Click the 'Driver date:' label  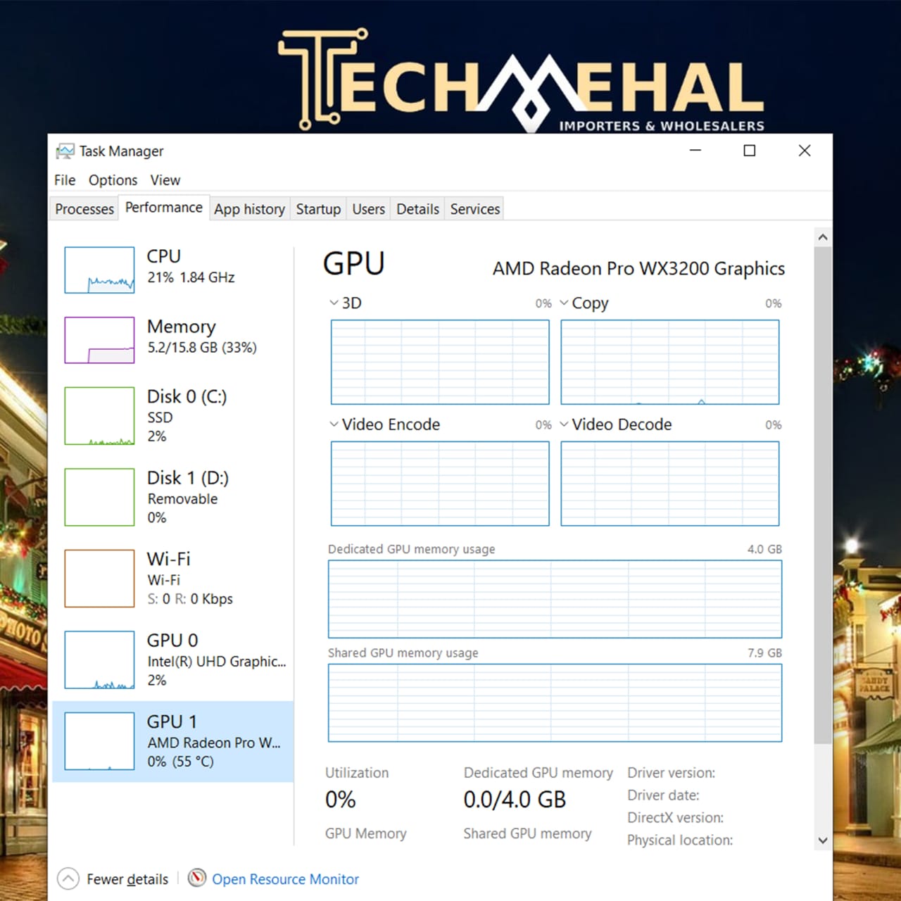click(663, 795)
